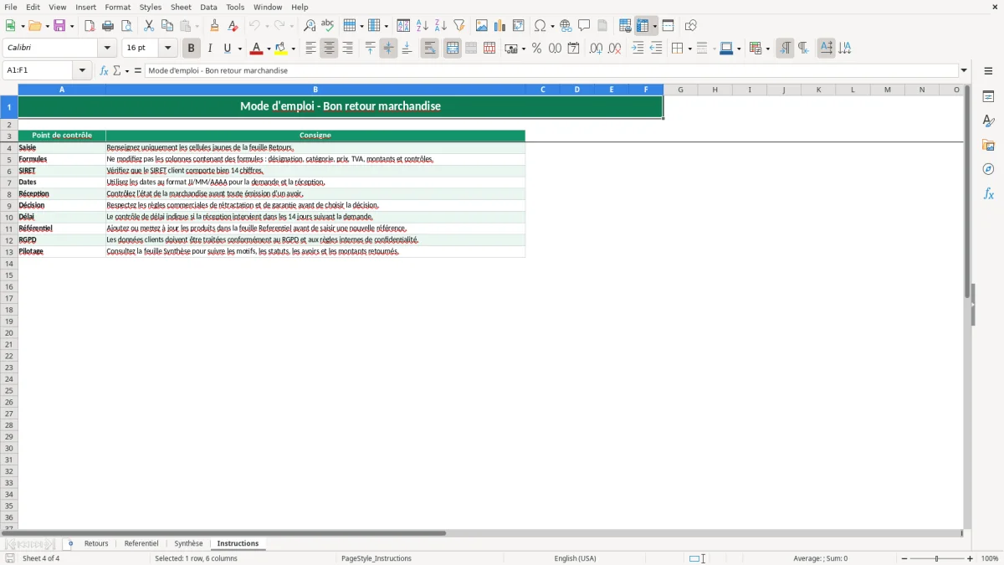Screen dimensions: 1004x565
Task: Click the zoom out minus button
Action: [904, 558]
